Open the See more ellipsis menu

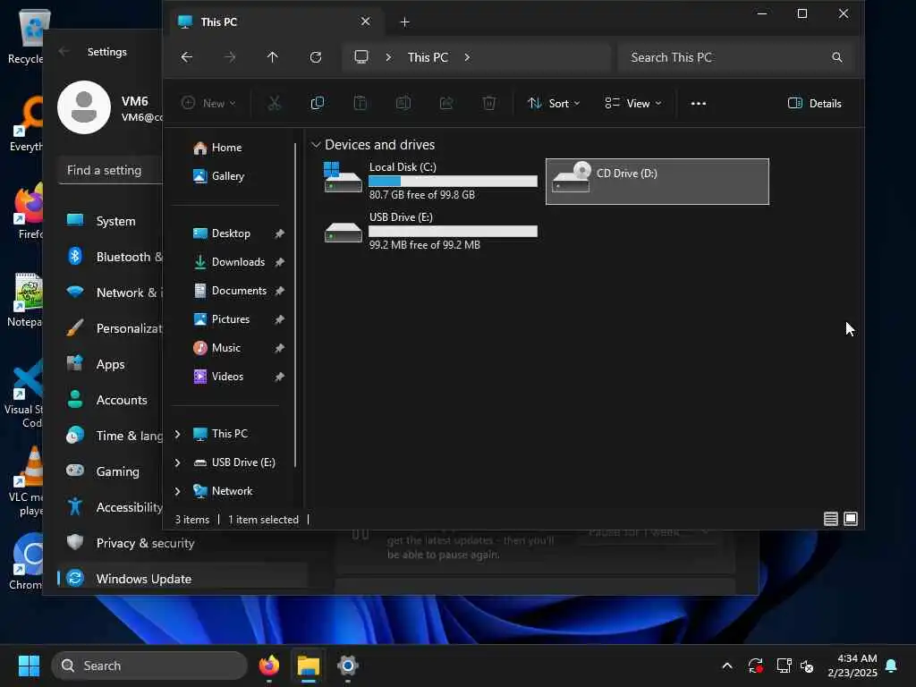[x=698, y=104]
